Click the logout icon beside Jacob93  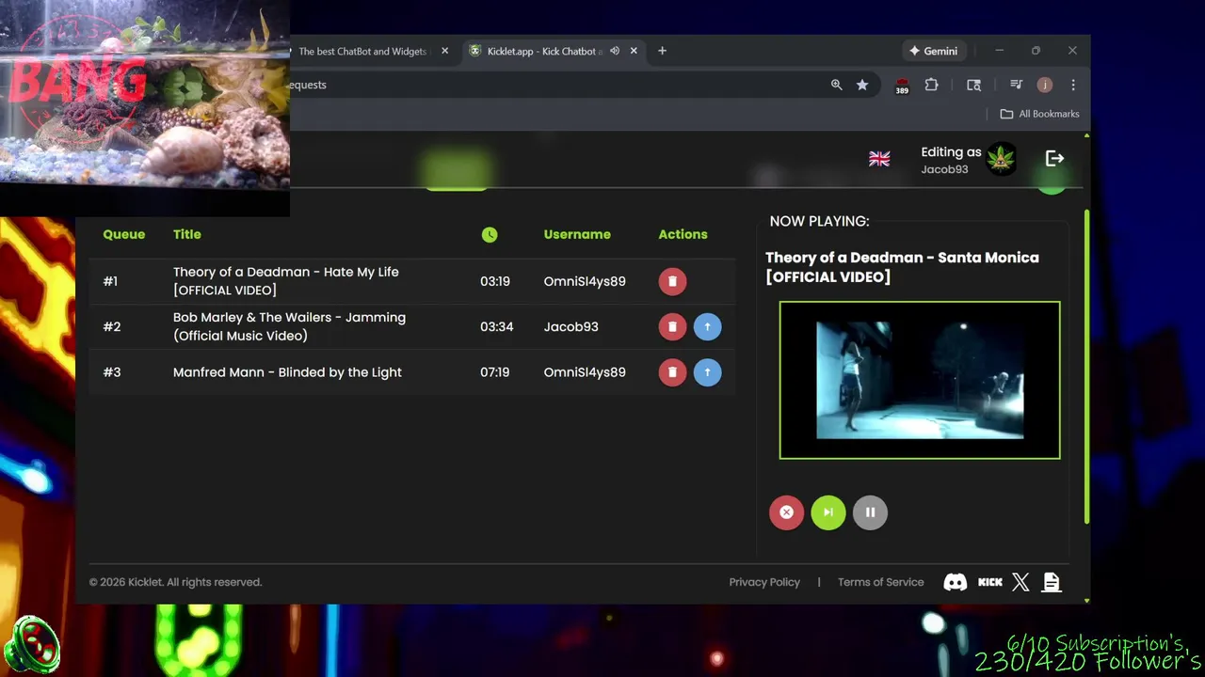pos(1054,159)
